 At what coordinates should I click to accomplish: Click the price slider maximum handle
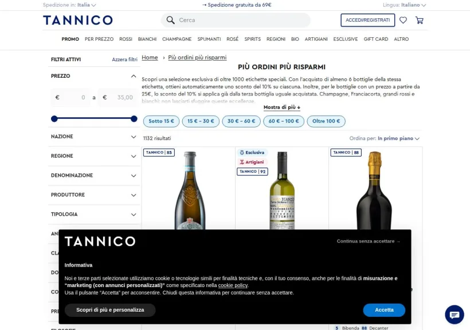pyautogui.click(x=134, y=119)
